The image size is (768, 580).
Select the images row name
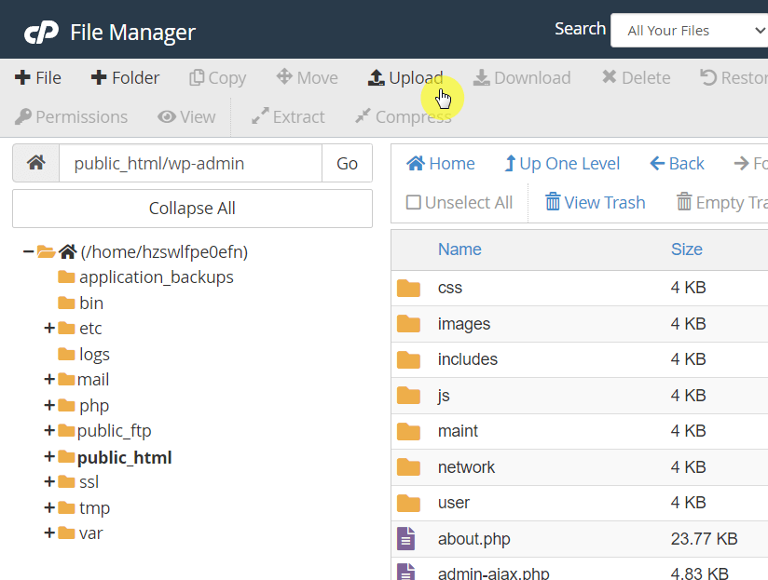click(464, 324)
